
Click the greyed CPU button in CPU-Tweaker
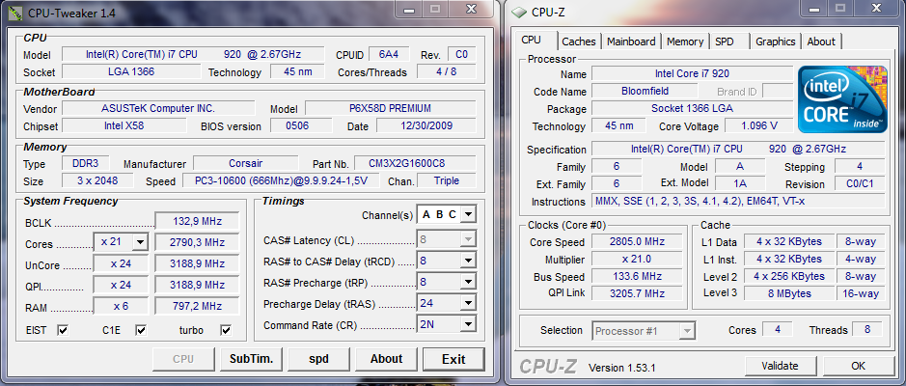(183, 359)
